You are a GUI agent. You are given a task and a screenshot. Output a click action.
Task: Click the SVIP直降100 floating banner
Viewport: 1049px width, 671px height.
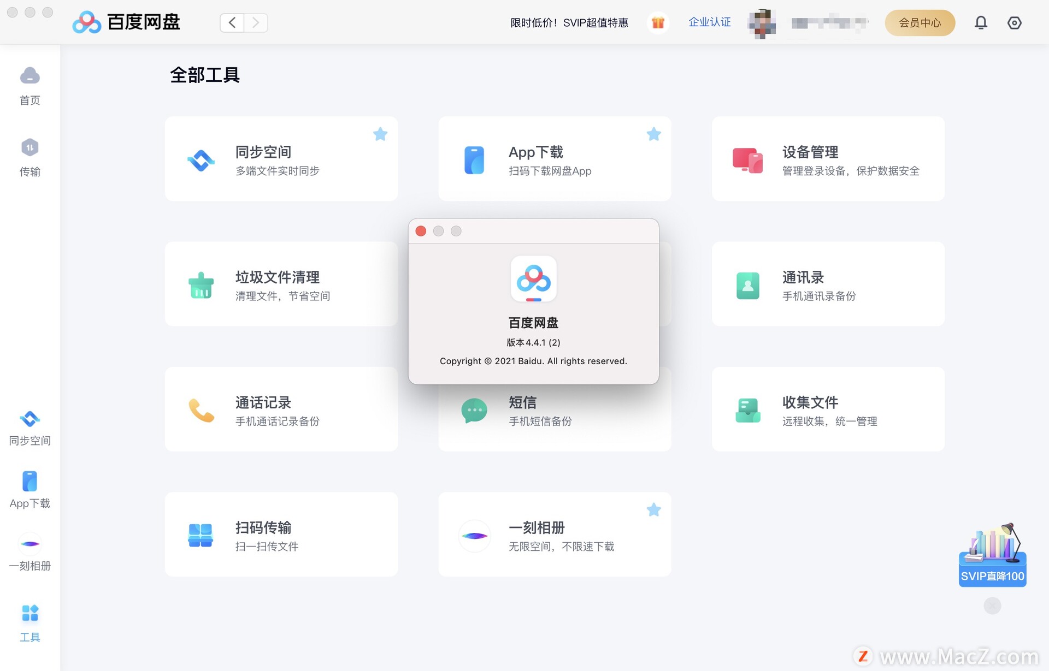coord(993,555)
